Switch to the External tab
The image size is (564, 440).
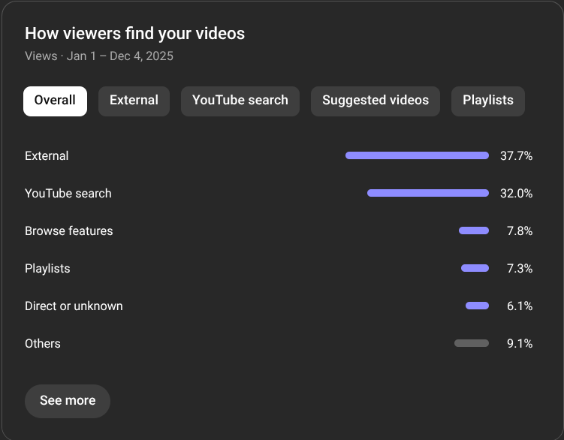(134, 101)
